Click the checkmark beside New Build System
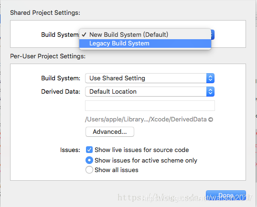 point(84,34)
